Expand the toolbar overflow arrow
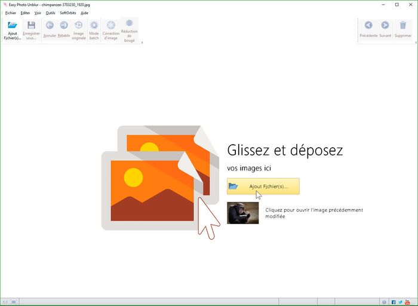This screenshot has width=418, height=306. point(142,43)
